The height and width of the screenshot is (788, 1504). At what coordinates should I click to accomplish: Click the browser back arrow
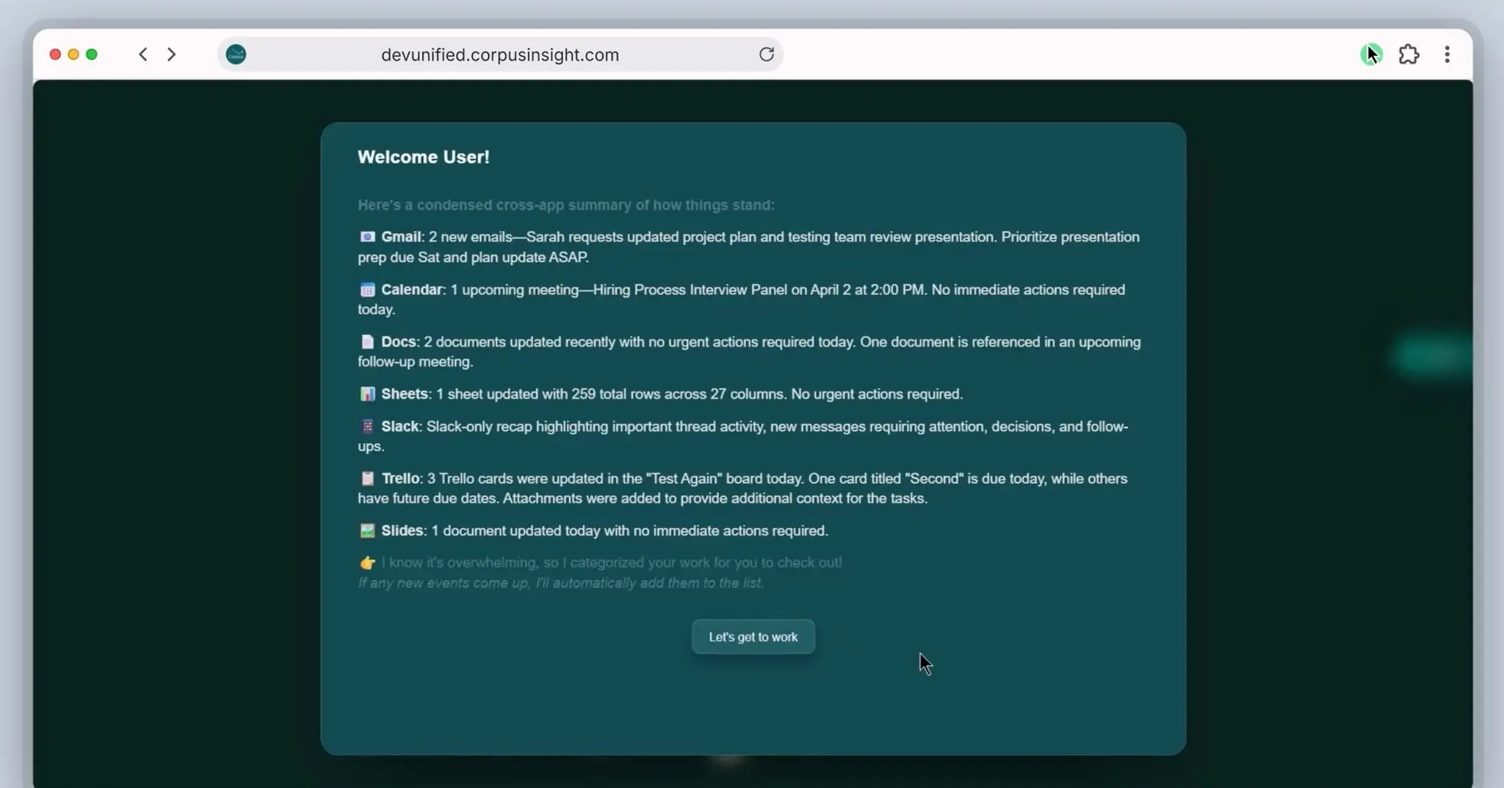pos(143,54)
